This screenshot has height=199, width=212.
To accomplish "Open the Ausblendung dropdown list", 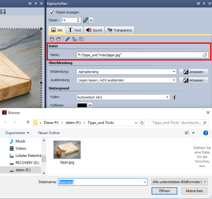I will click(174, 80).
